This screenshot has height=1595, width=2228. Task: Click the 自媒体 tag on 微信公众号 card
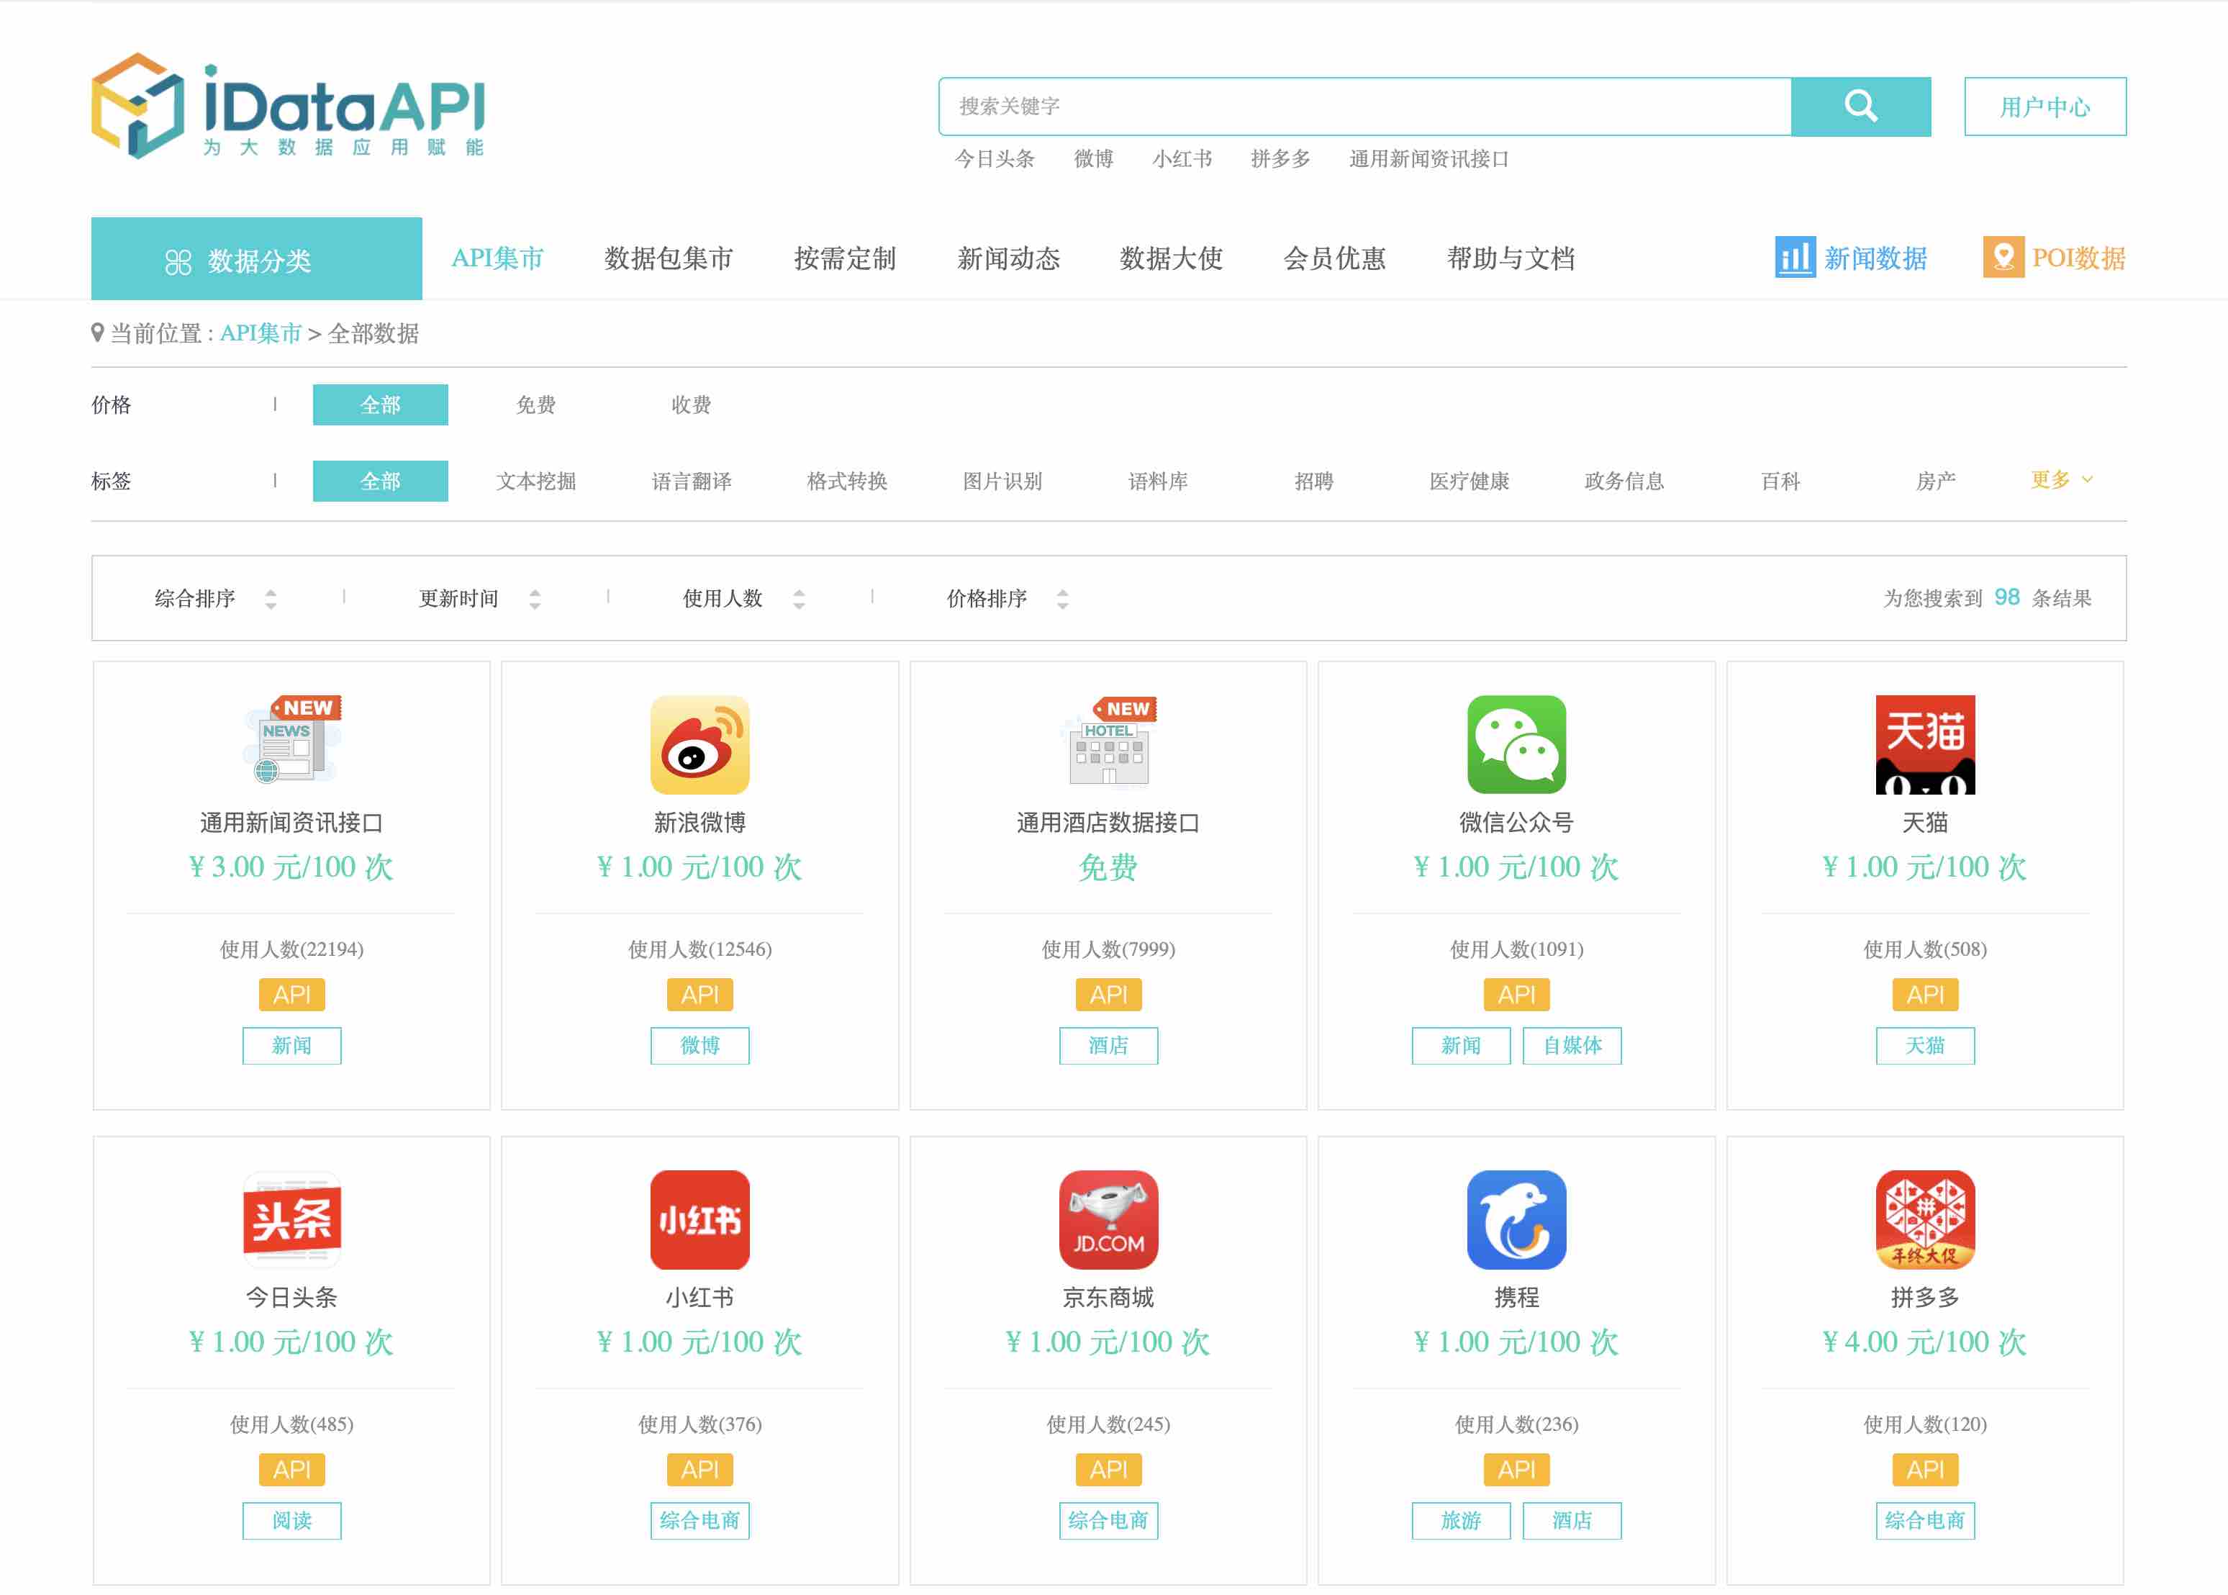[x=1571, y=1045]
